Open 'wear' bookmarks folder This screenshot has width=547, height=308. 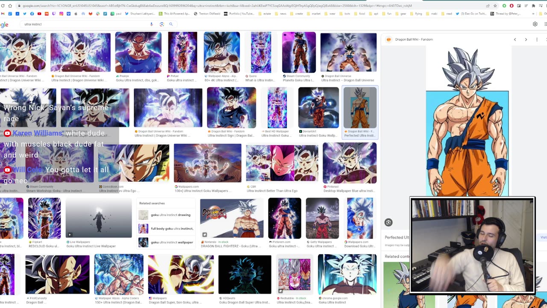tap(329, 14)
